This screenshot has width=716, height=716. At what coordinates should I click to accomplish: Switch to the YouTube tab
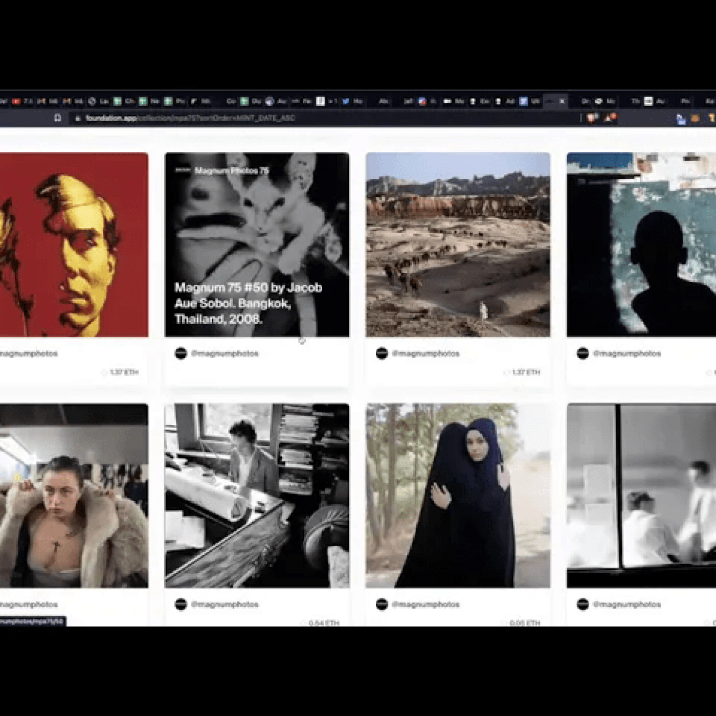23,101
